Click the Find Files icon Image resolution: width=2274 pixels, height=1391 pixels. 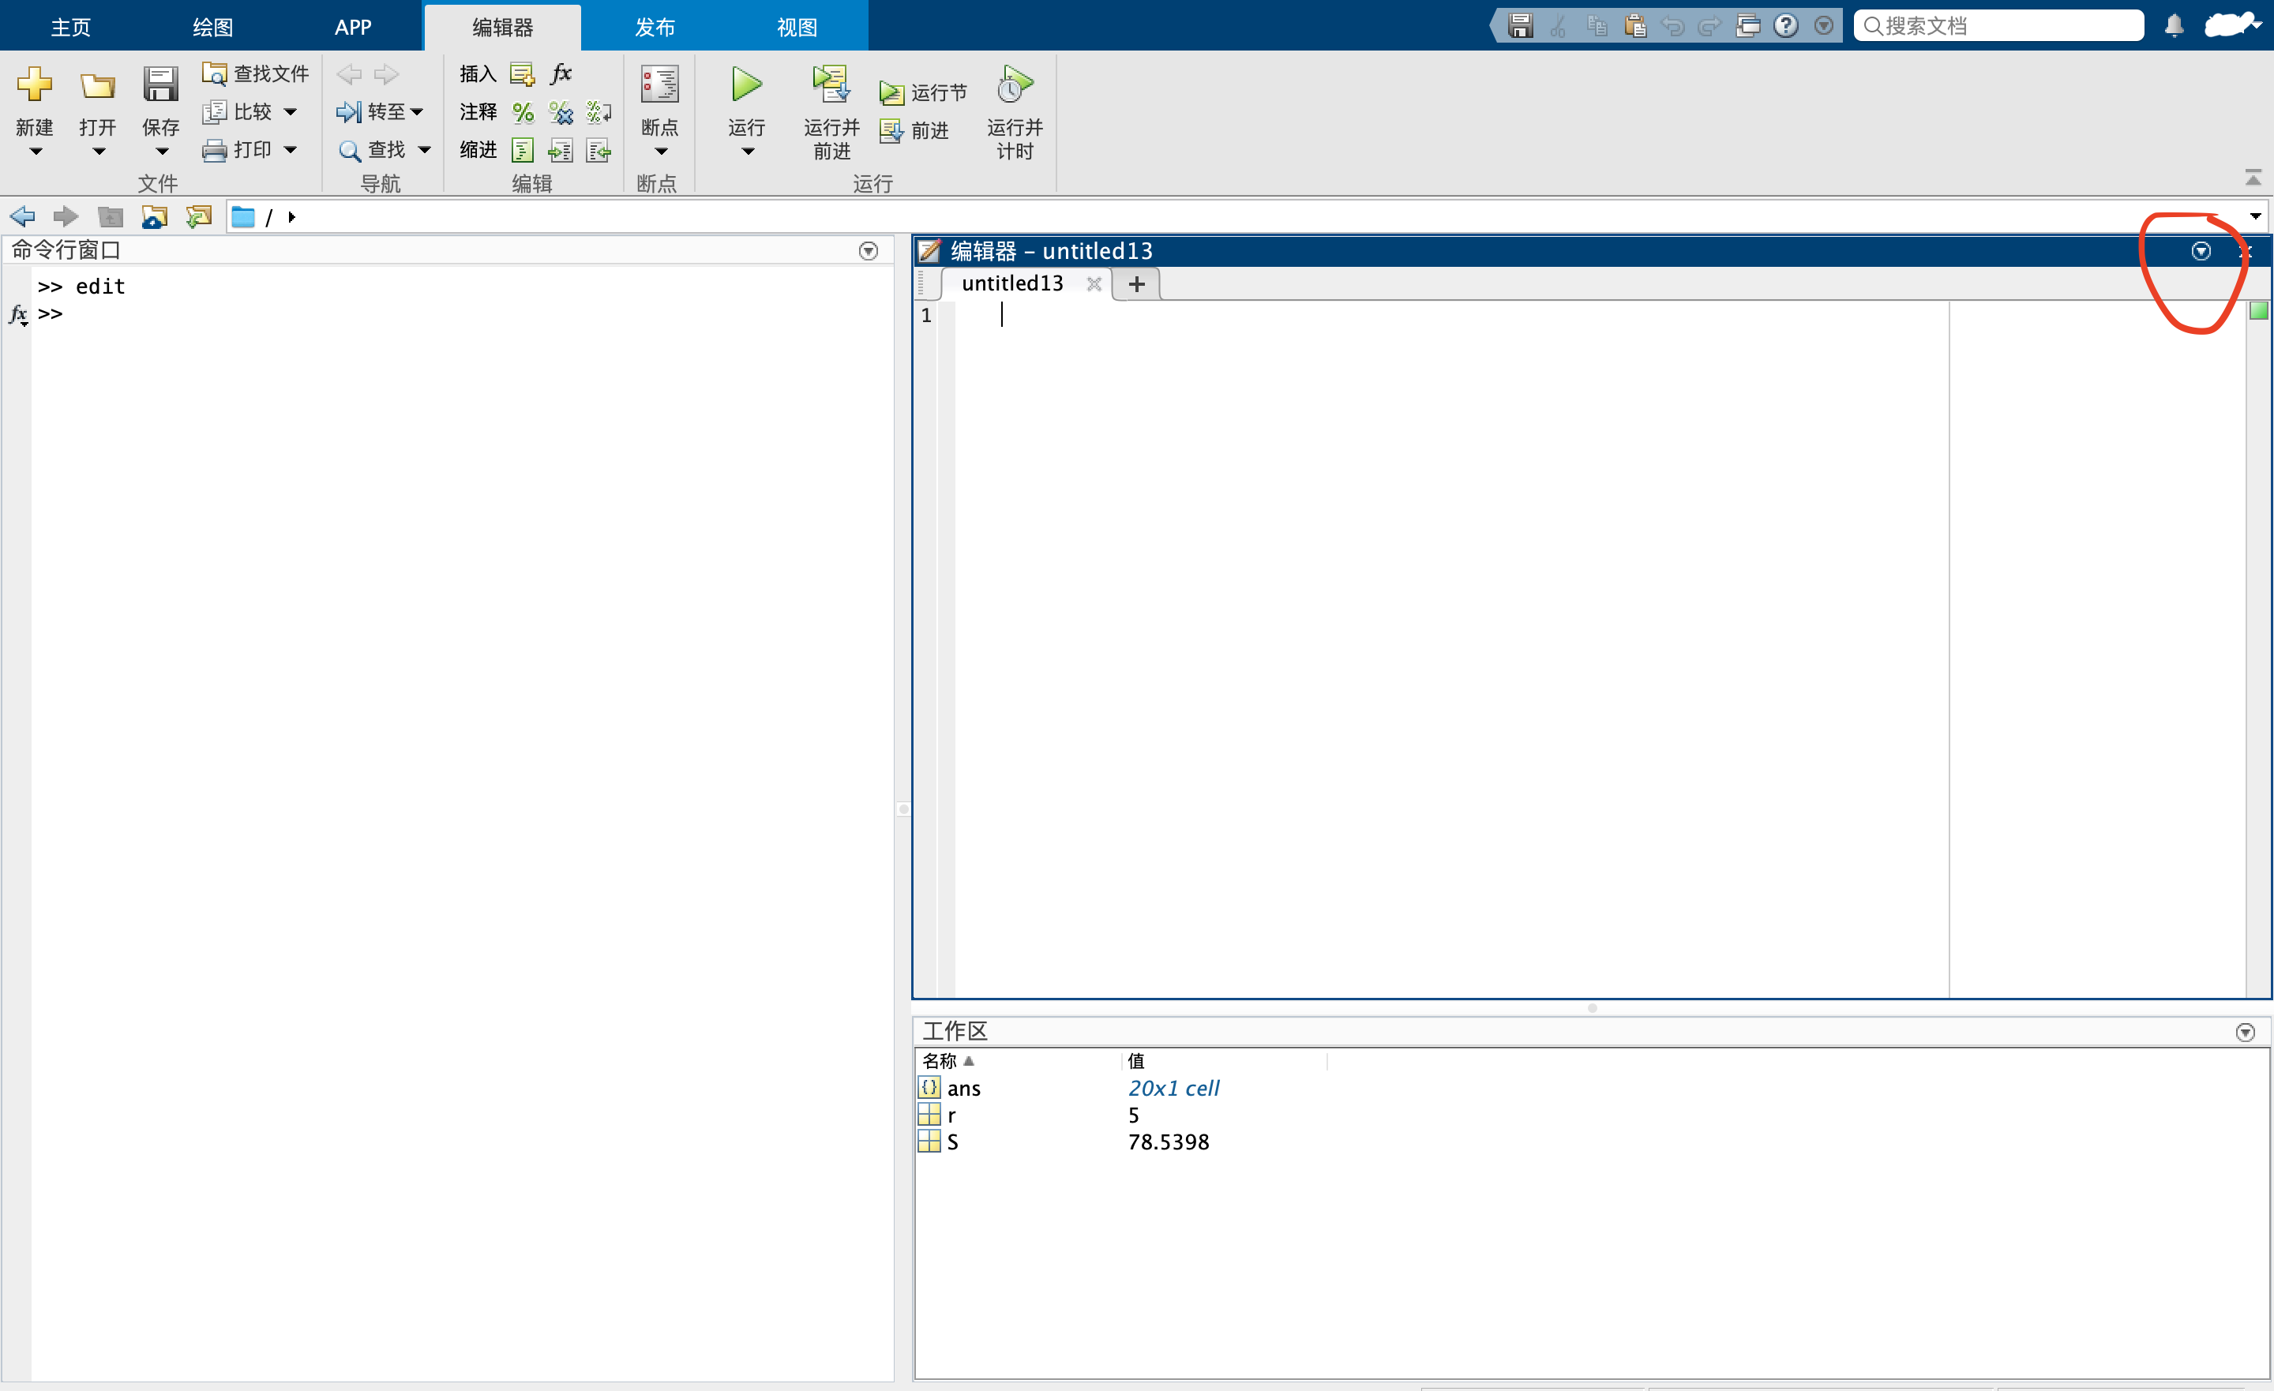[x=215, y=74]
